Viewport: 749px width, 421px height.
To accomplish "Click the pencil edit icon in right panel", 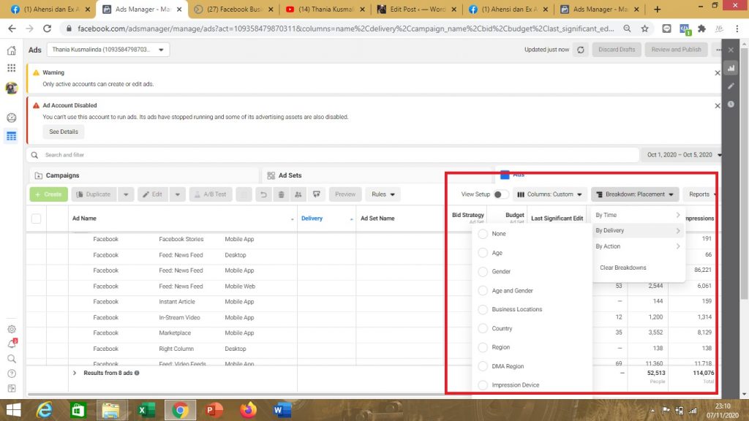I will pyautogui.click(x=731, y=86).
